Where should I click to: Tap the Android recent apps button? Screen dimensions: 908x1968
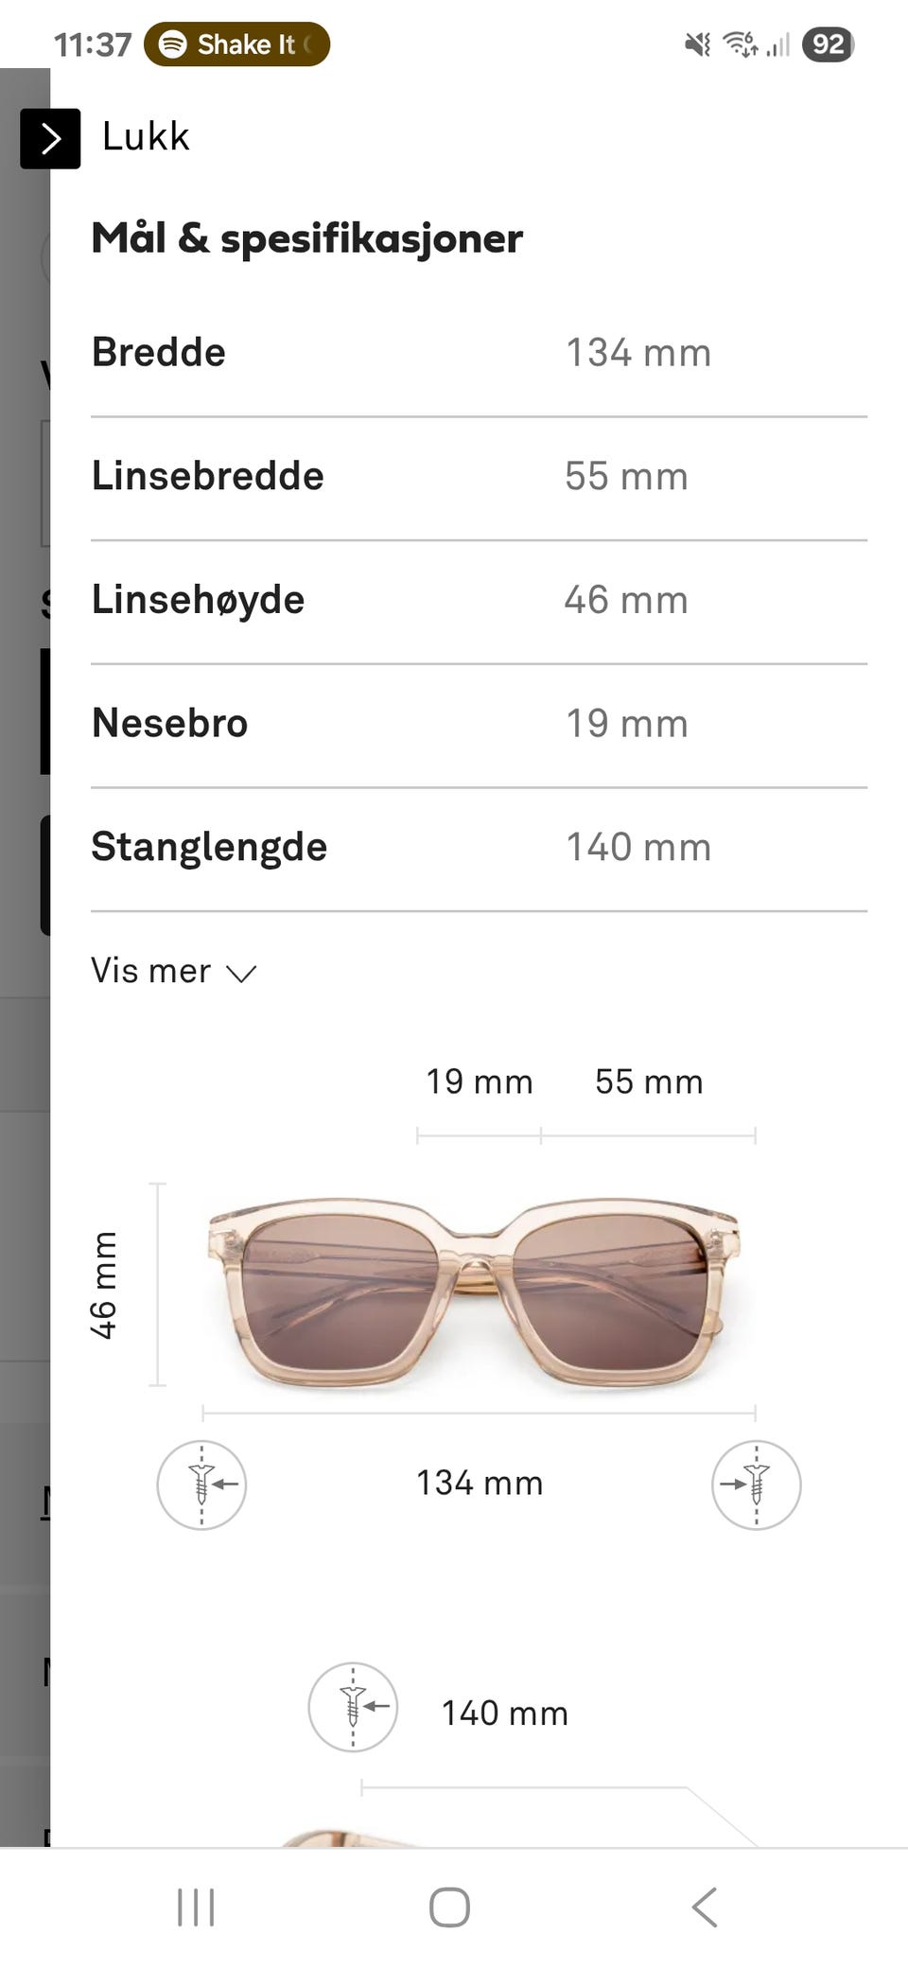click(x=196, y=1906)
